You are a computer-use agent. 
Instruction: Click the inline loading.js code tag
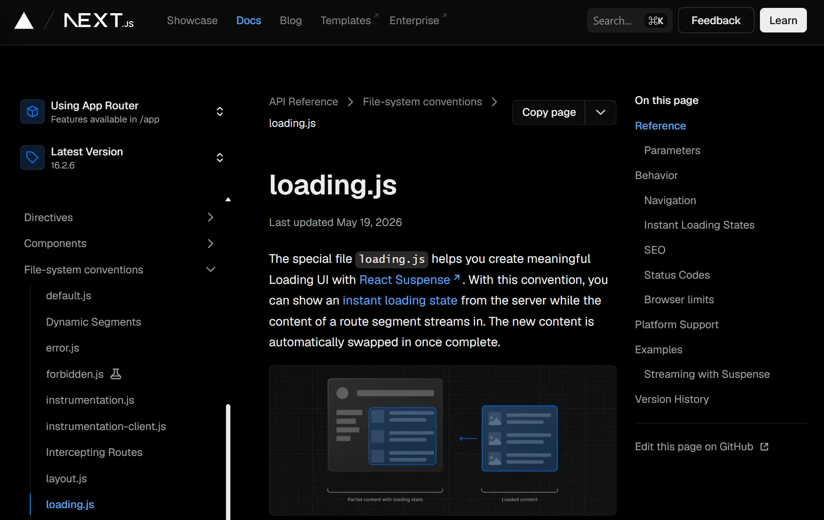392,259
